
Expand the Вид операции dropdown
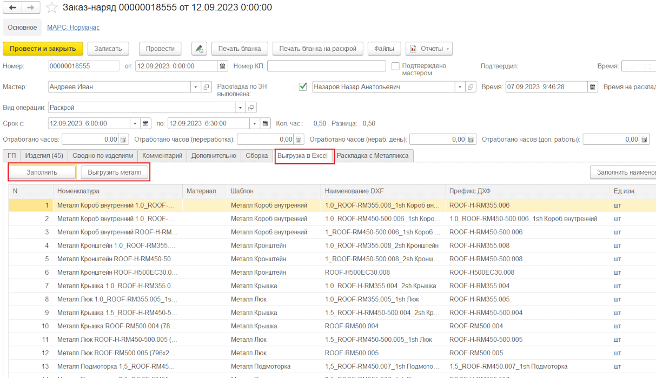tap(241, 108)
